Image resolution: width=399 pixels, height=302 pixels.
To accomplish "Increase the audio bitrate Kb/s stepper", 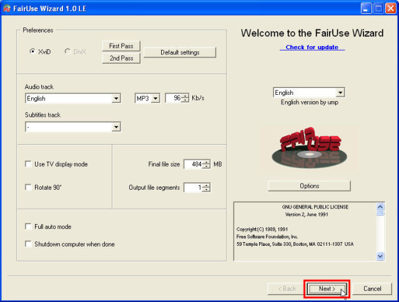I will (185, 96).
